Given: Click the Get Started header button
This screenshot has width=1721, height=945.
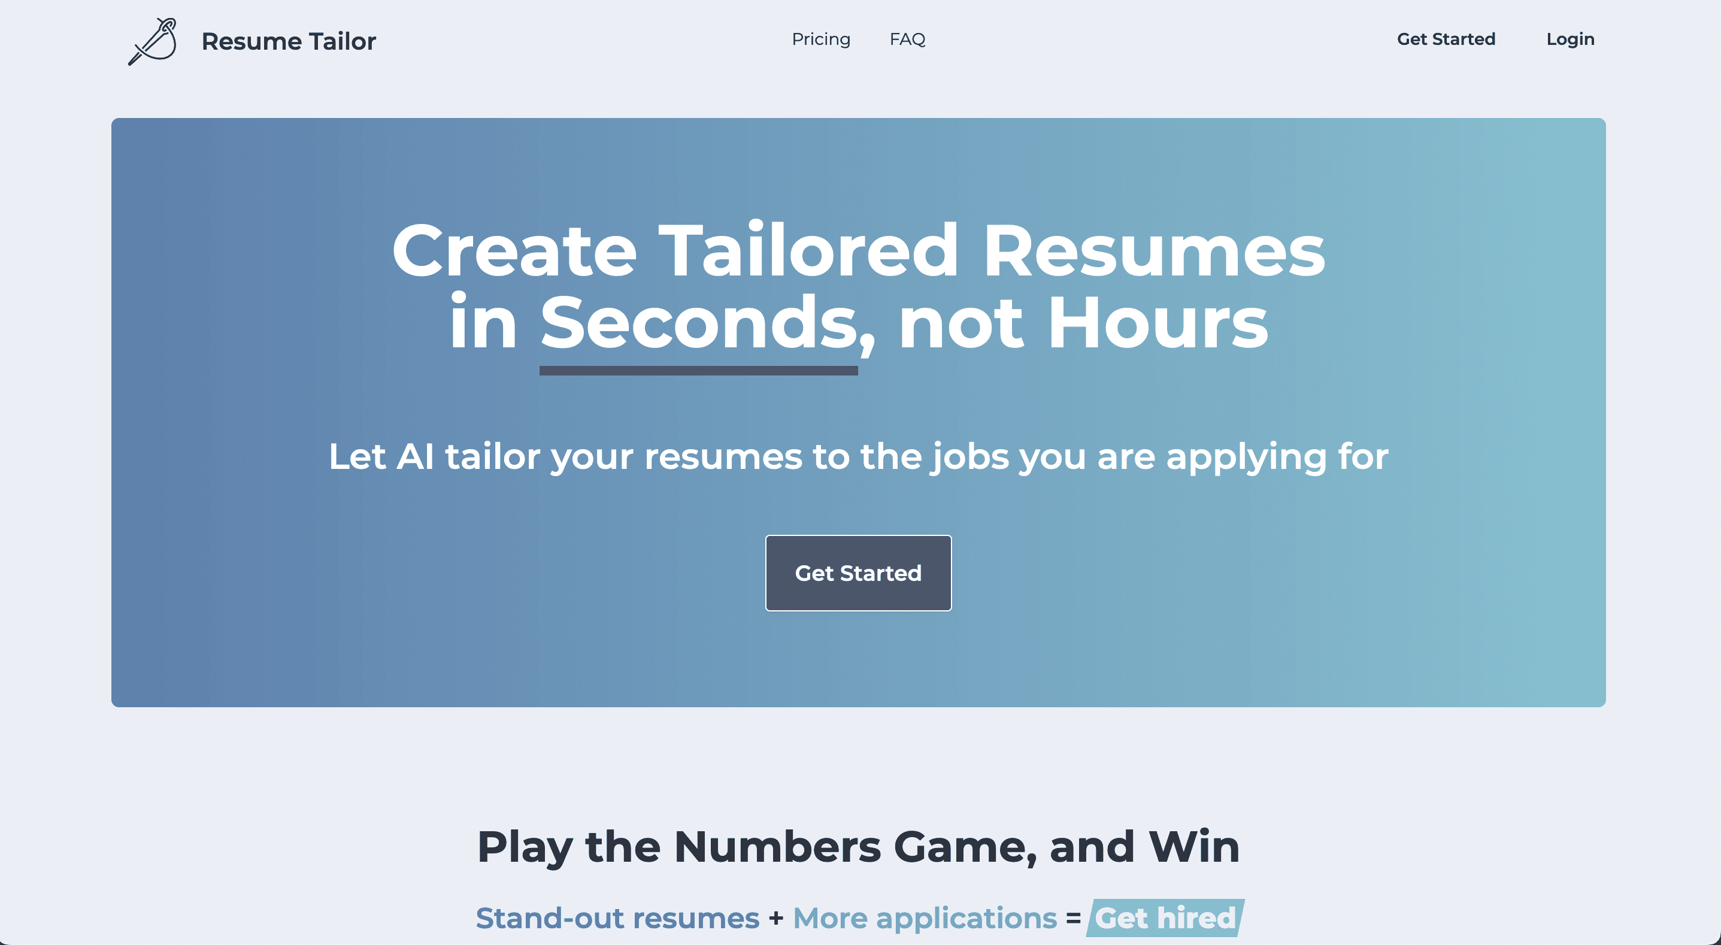Looking at the screenshot, I should pyautogui.click(x=1446, y=38).
